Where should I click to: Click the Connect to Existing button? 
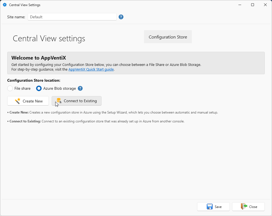(x=77, y=101)
